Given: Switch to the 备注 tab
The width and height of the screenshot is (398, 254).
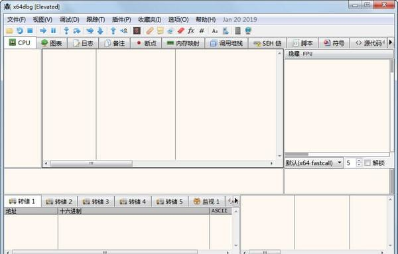Looking at the screenshot, I should click(x=115, y=43).
